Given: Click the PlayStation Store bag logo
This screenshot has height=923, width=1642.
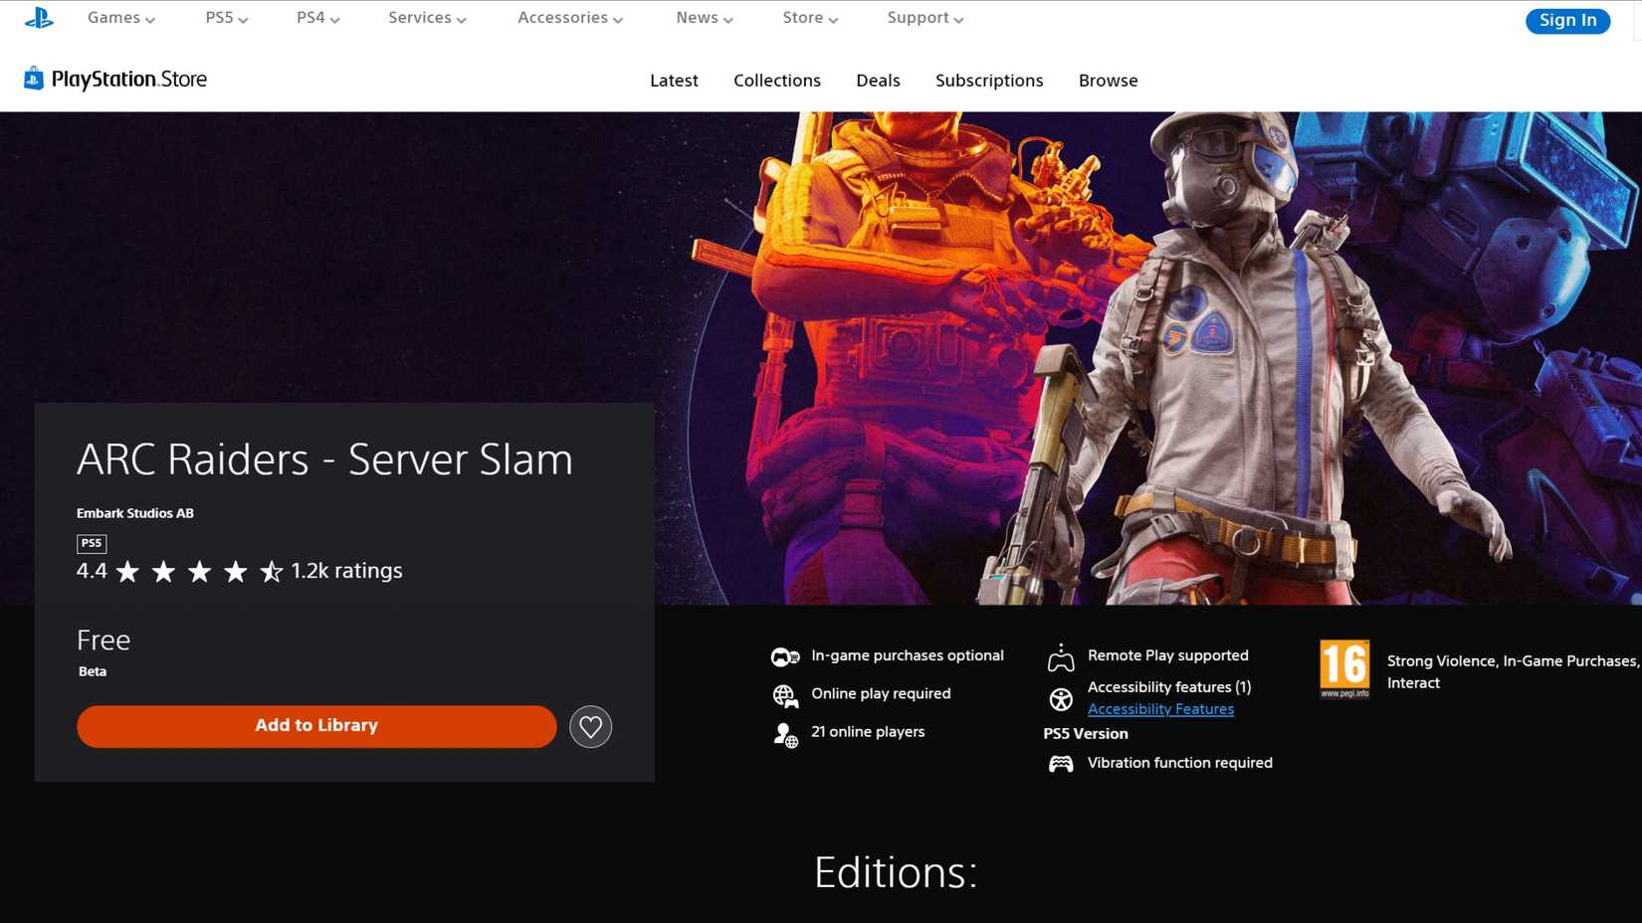Looking at the screenshot, I should [33, 79].
